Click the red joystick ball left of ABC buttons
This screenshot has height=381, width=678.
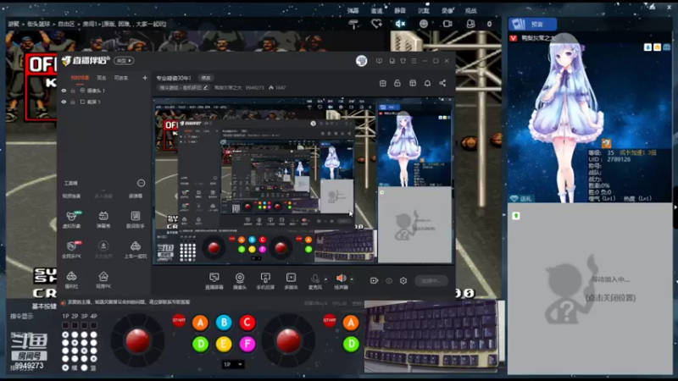coord(137,340)
